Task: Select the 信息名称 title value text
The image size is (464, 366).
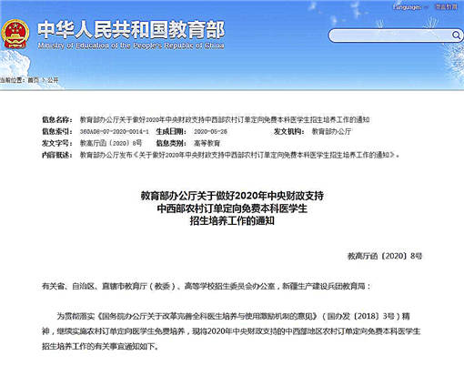Action: point(225,119)
